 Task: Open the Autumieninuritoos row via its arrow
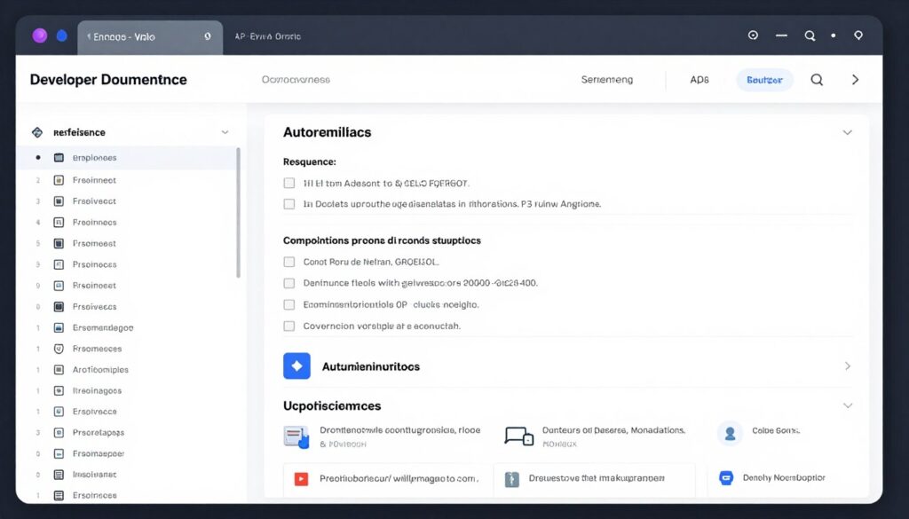[x=849, y=365]
